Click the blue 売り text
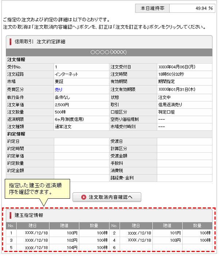 [x=58, y=89]
